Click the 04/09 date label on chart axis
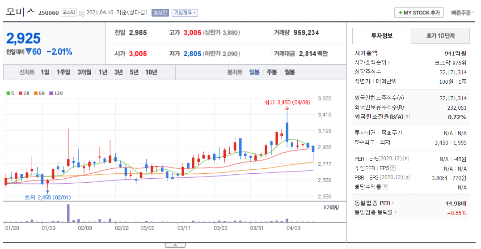Viewport: 481px width, 249px height. (294, 228)
